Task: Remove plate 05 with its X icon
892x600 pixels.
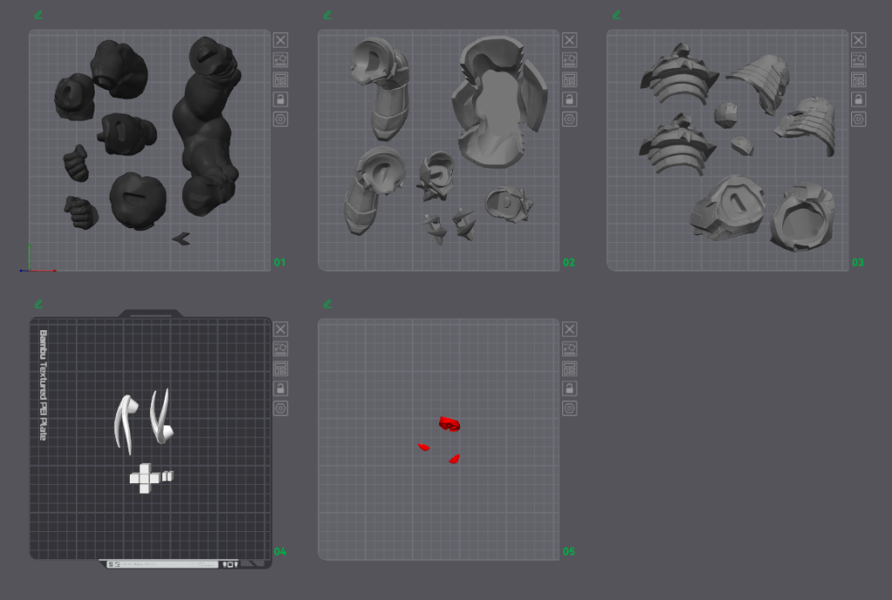Action: point(570,328)
